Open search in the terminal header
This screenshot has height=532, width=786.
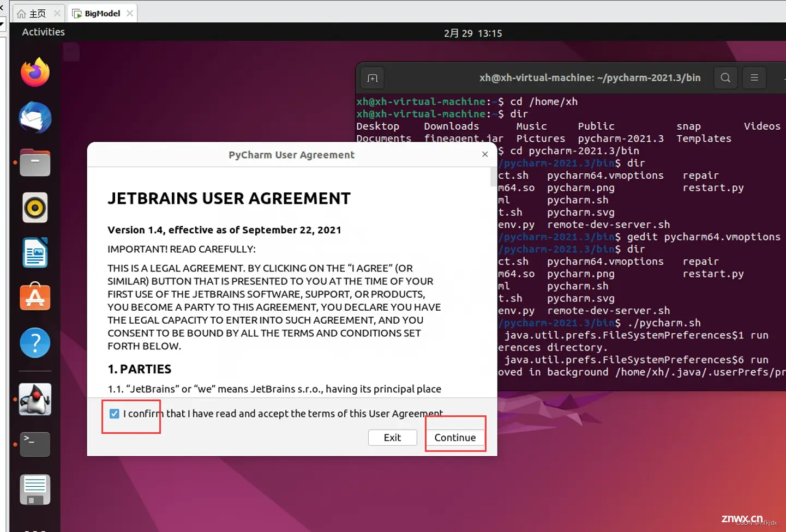click(x=725, y=78)
